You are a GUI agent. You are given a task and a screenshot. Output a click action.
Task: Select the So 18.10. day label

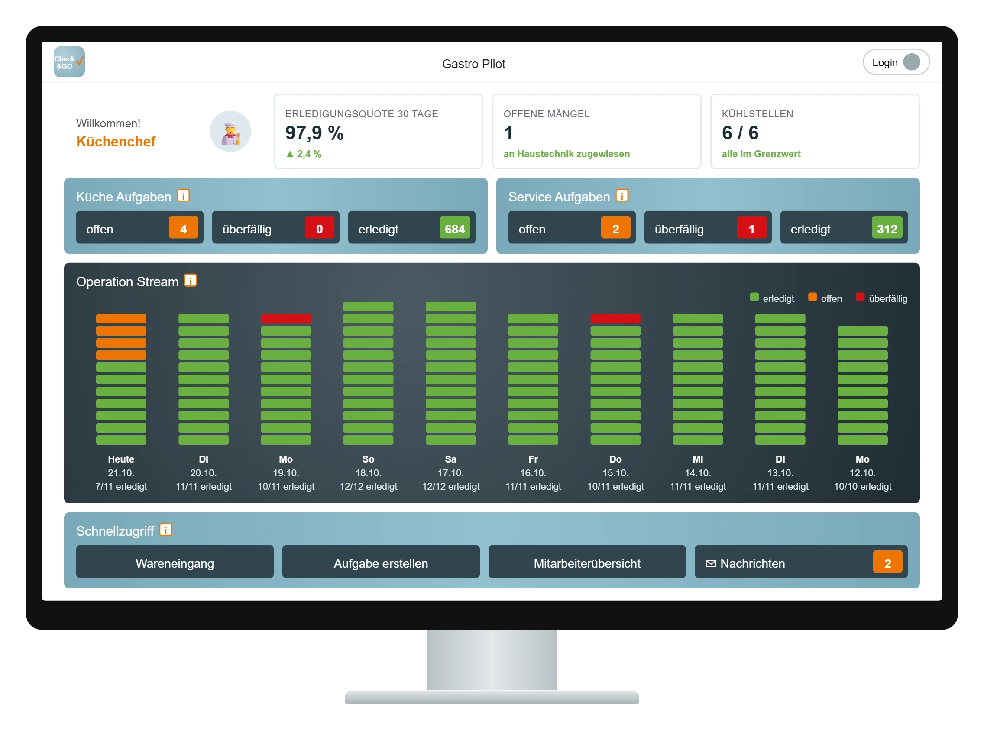[x=368, y=466]
